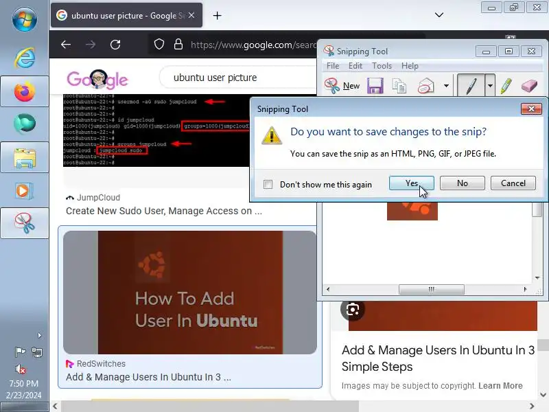Image resolution: width=549 pixels, height=412 pixels.
Task: Click the 'Learn More' copyright link
Action: coord(500,385)
